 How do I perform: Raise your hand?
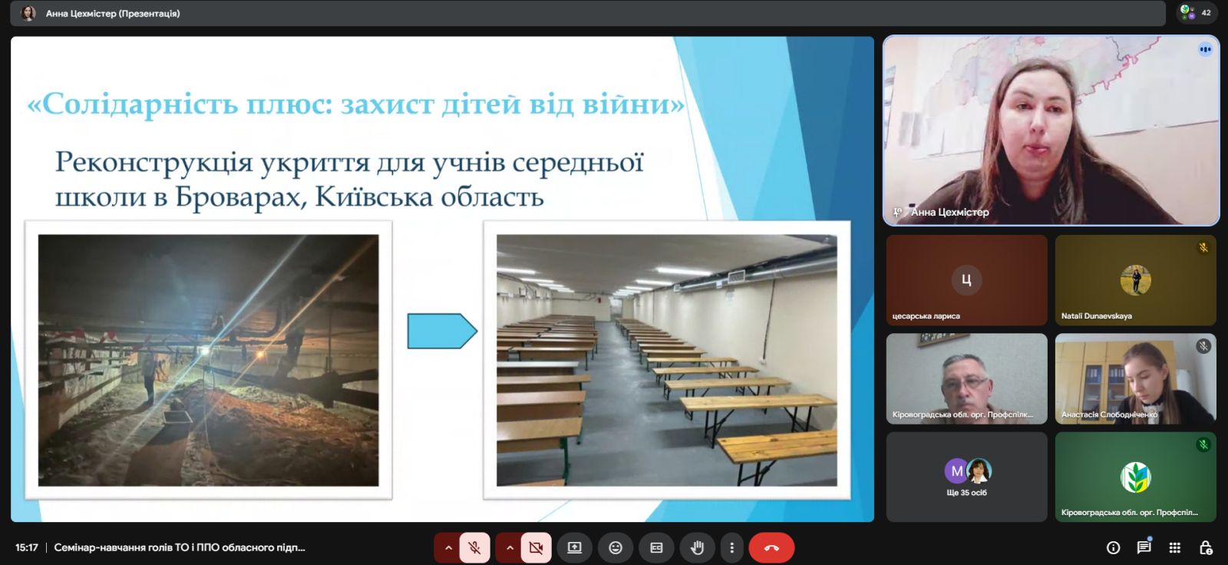click(697, 547)
